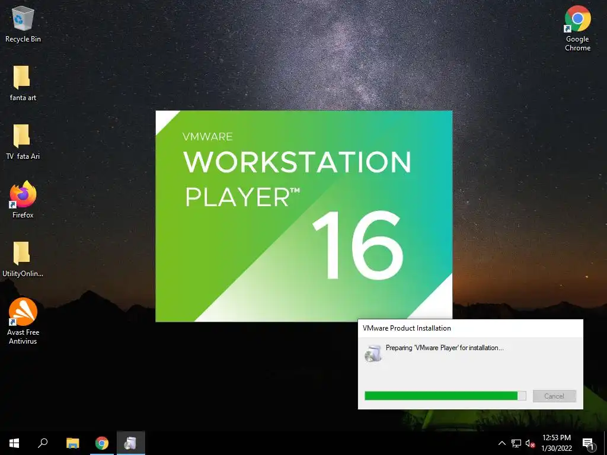Switch to Chrome in the taskbar
The width and height of the screenshot is (607, 455).
pos(102,443)
